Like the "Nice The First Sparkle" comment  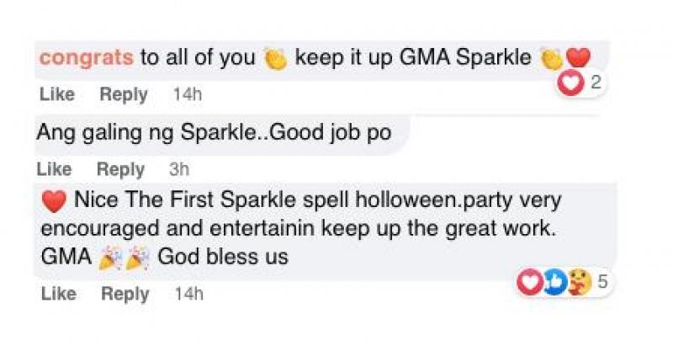coord(58,294)
